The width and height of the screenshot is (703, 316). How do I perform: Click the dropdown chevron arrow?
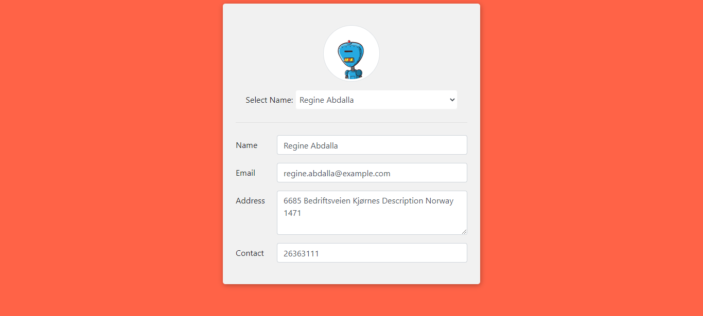click(x=452, y=100)
